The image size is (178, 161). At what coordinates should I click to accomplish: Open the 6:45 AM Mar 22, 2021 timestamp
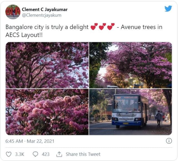30,141
